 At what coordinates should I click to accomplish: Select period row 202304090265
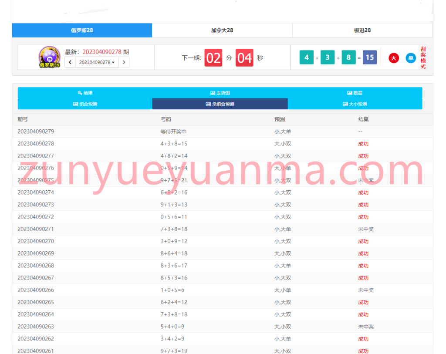(223, 302)
